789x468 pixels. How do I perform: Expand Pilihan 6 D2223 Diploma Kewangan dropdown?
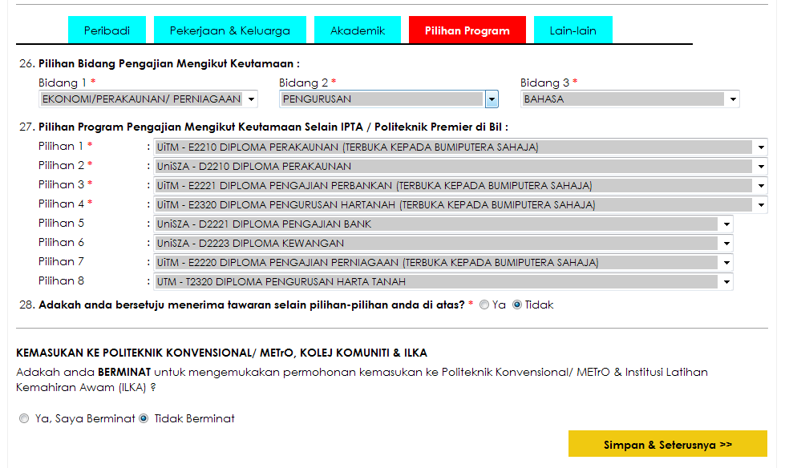[x=443, y=244]
